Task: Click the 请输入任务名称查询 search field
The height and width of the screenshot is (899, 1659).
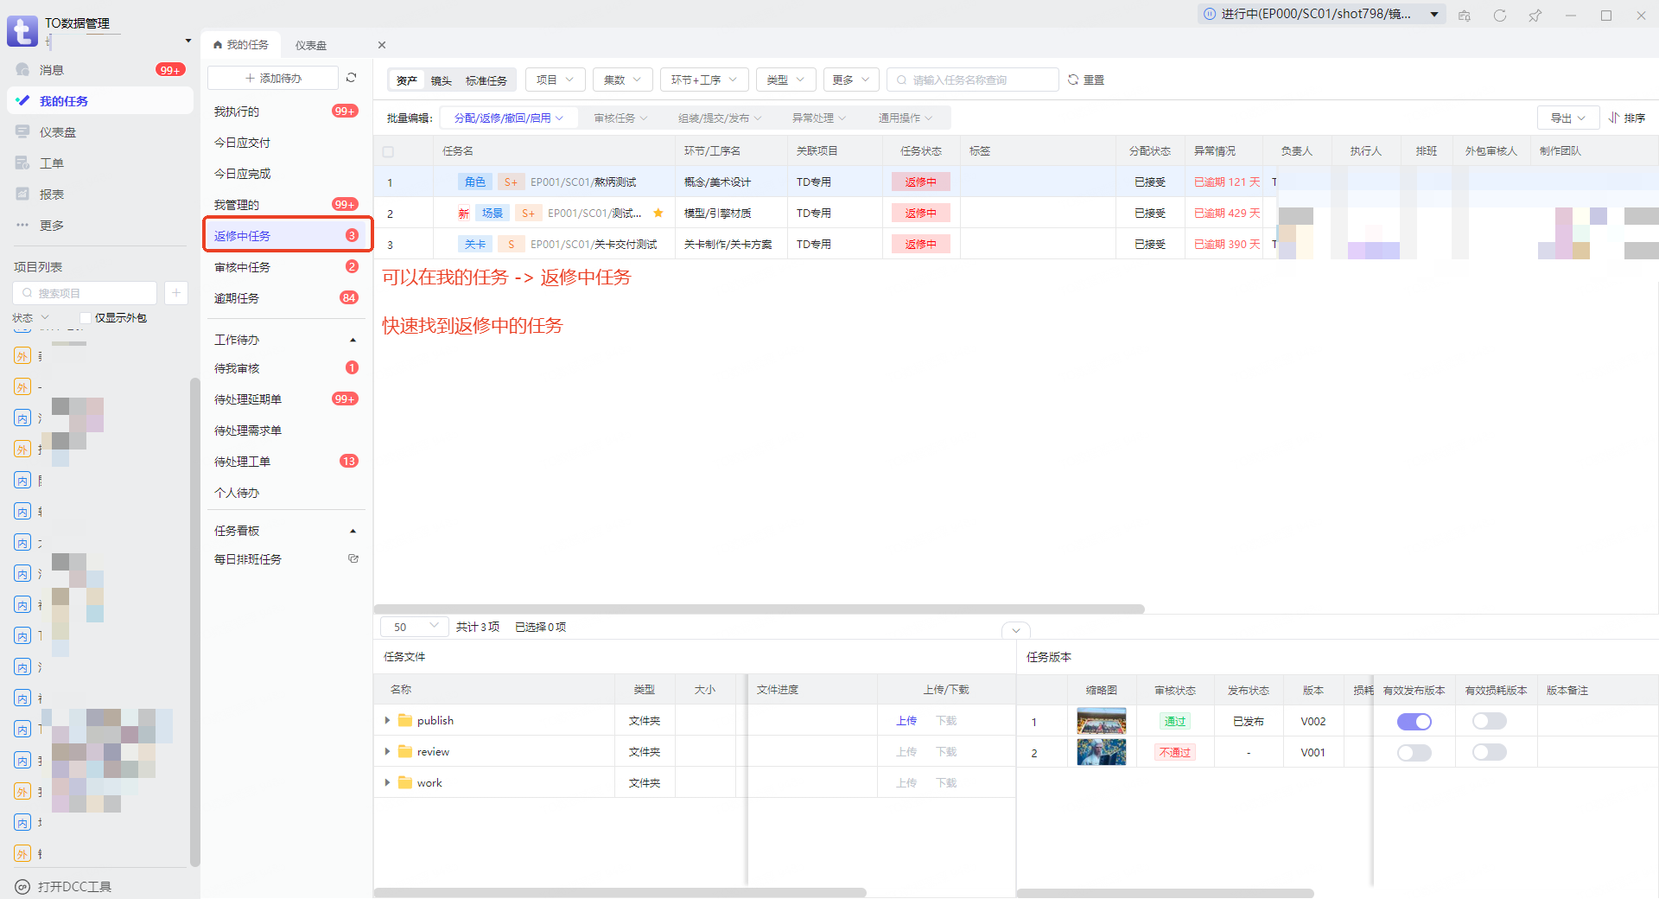Action: tap(973, 80)
